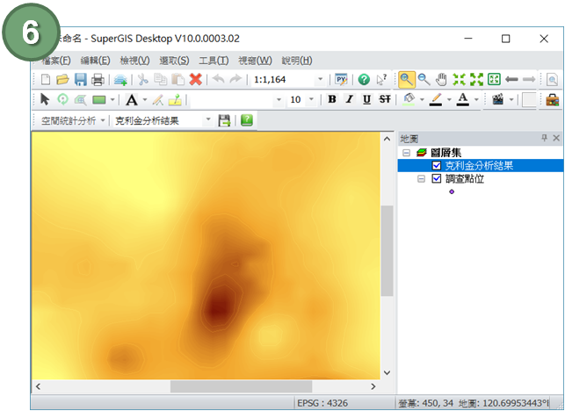Click the Save file icon

tap(80, 79)
